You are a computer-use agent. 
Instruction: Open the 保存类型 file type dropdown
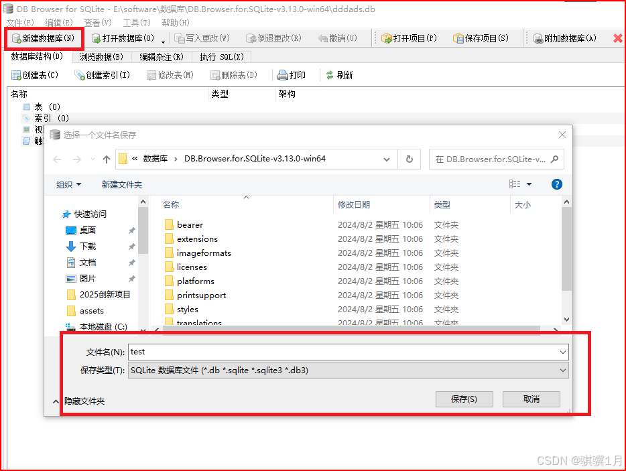pyautogui.click(x=348, y=371)
